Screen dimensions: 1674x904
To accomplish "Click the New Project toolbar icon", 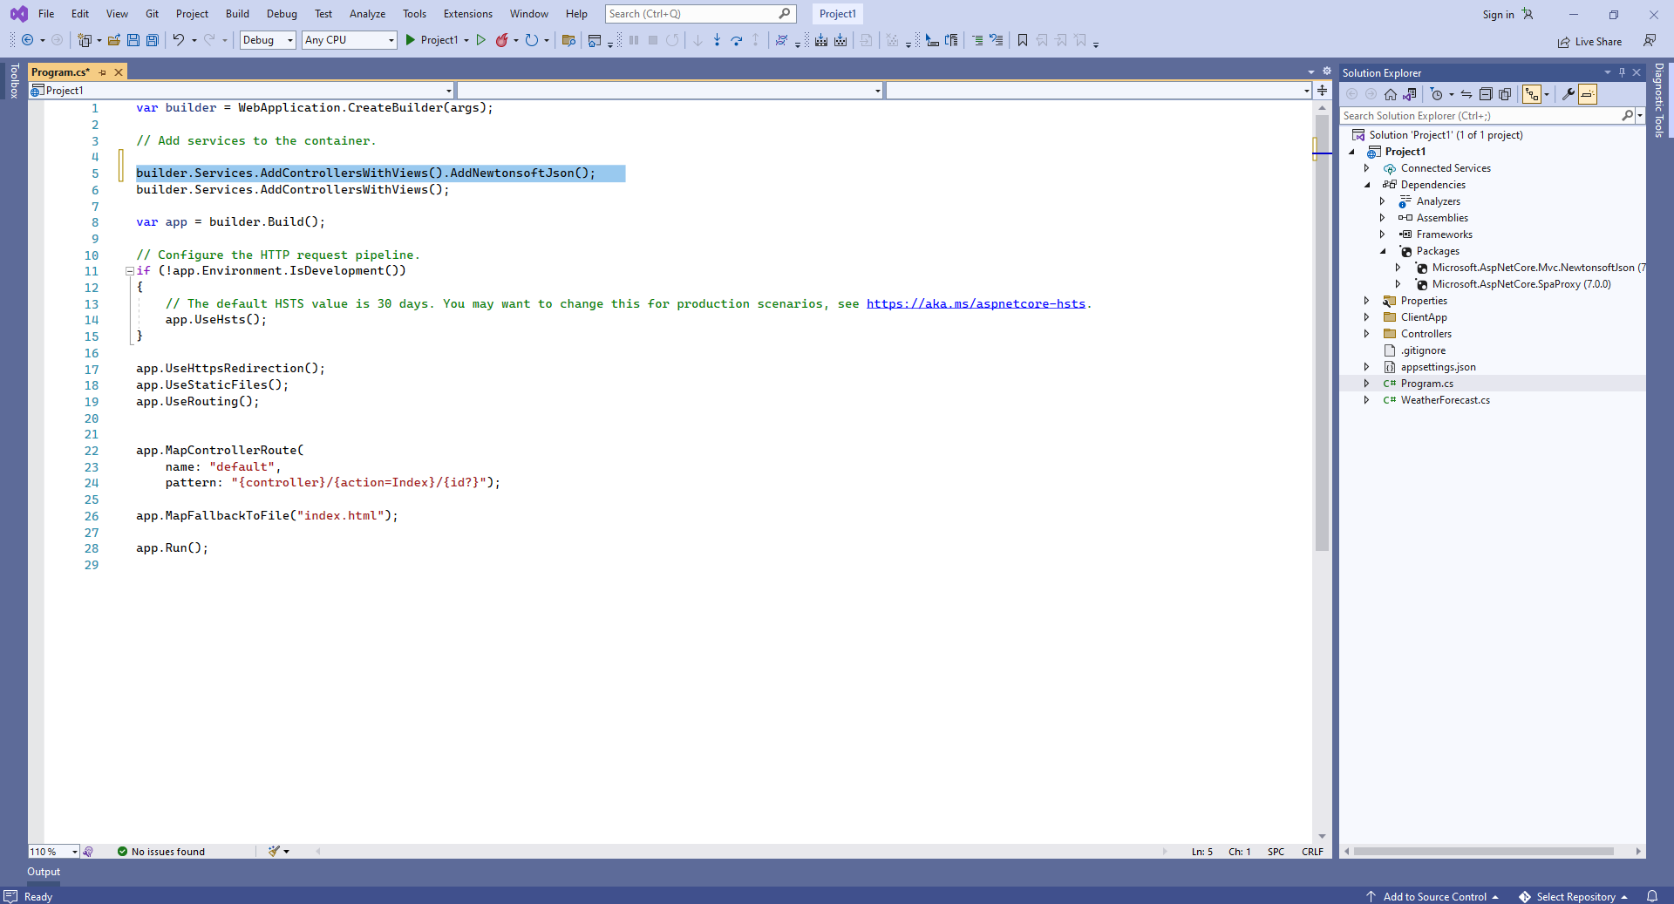I will (x=85, y=40).
